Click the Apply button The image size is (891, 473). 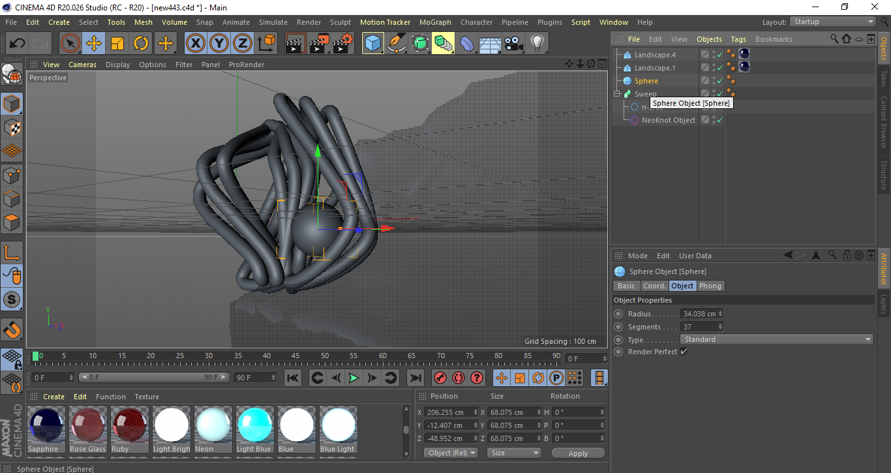tap(578, 453)
